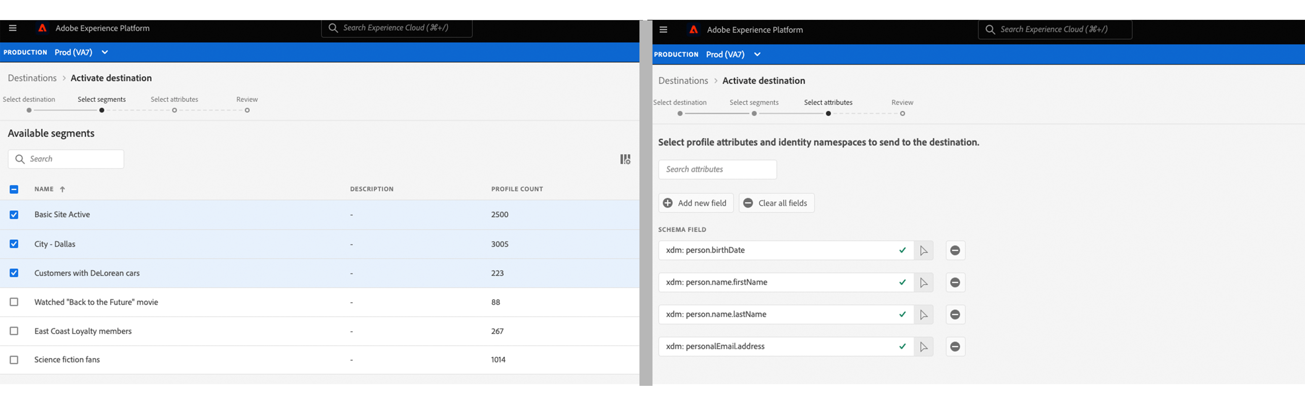Image resolution: width=1305 pixels, height=407 pixels.
Task: Remove the person.birthDate schema field
Action: (955, 251)
